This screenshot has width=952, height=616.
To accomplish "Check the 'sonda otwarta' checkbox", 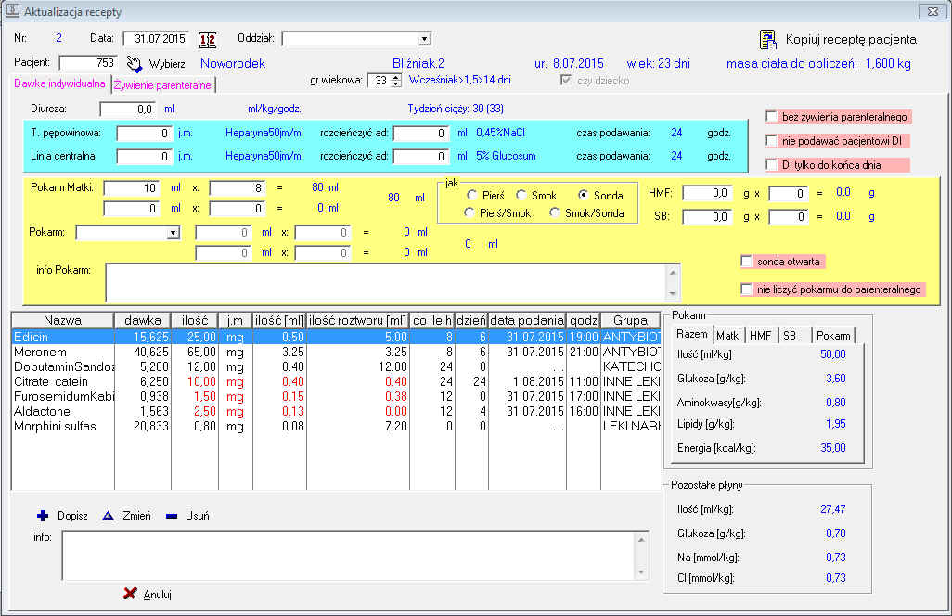I will pos(747,262).
